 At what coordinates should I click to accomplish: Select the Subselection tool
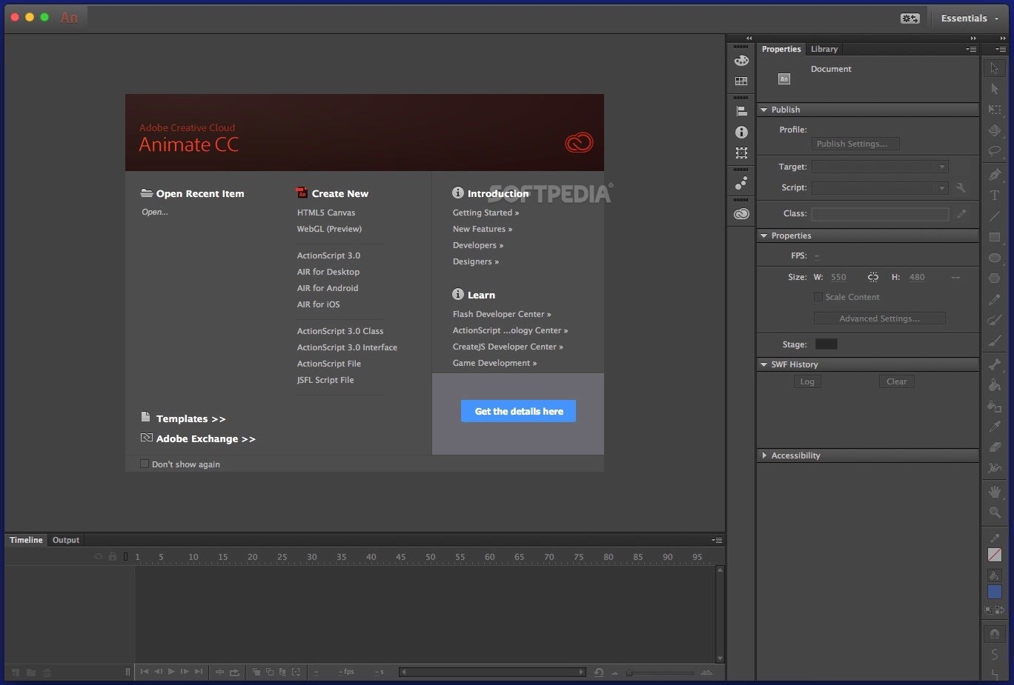(x=995, y=89)
